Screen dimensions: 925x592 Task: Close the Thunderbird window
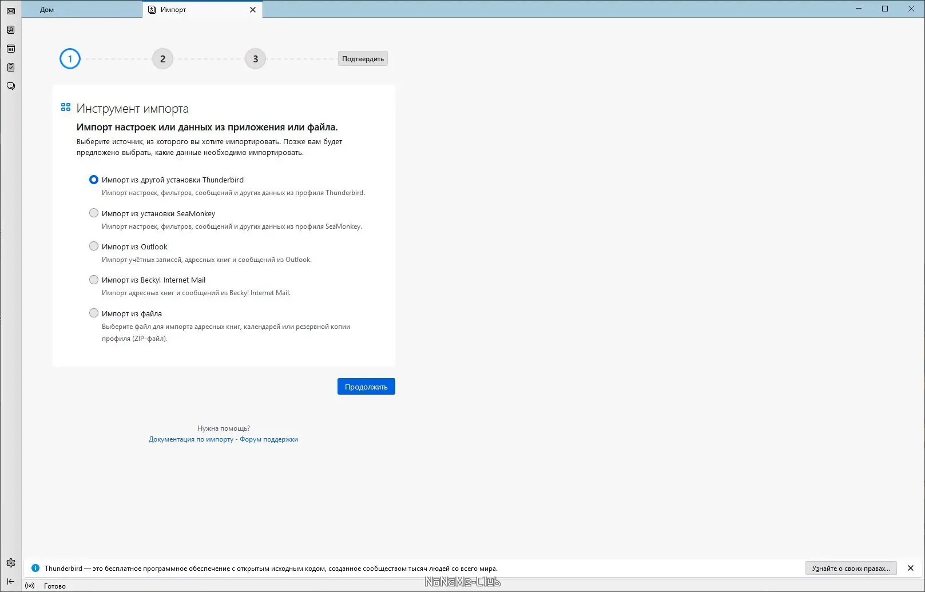point(911,9)
